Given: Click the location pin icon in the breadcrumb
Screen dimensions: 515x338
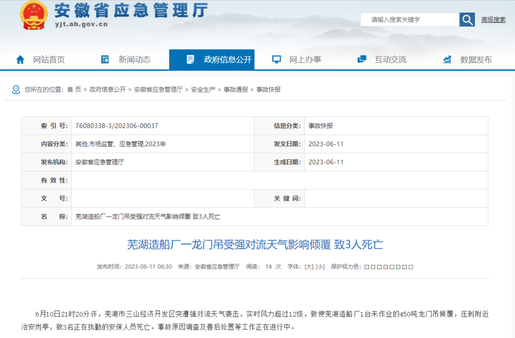Looking at the screenshot, I should [16, 89].
